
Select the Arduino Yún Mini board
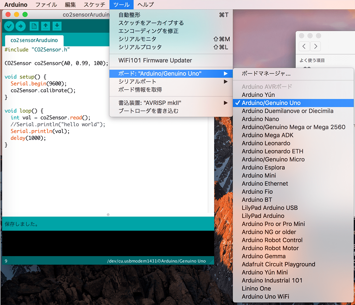pos(293,272)
